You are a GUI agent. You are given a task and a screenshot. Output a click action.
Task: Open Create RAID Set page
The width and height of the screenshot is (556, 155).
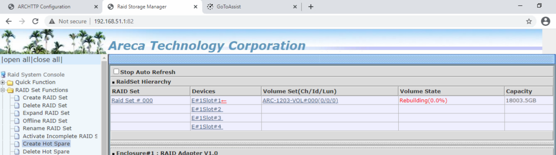(x=45, y=97)
